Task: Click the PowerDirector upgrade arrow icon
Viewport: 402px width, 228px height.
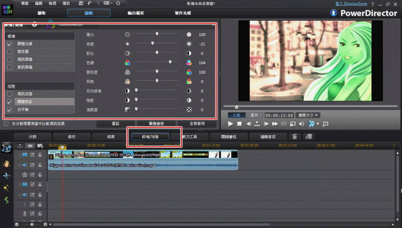Action: [x=333, y=13]
